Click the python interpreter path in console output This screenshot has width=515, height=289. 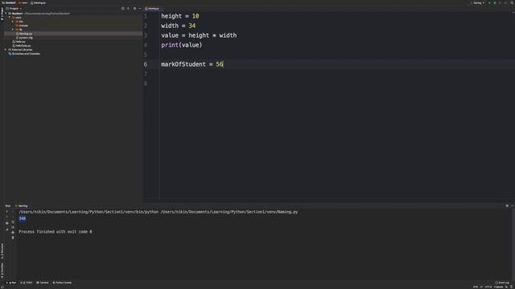[89, 212]
